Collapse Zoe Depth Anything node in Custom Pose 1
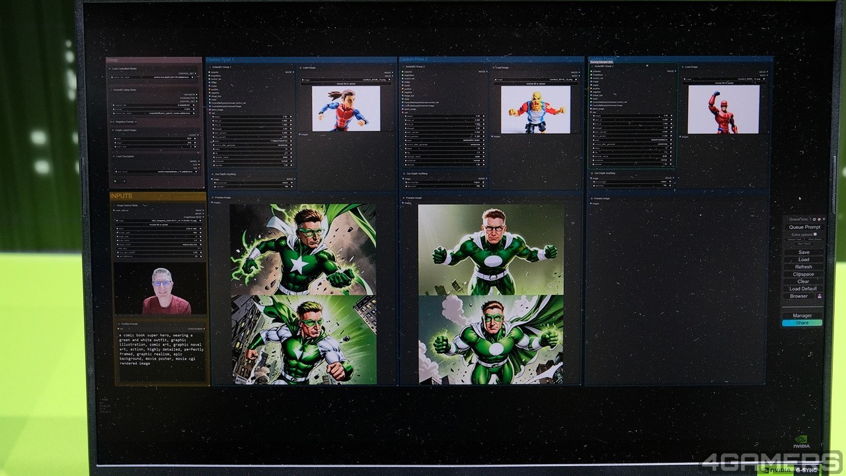Image resolution: width=846 pixels, height=476 pixels. coord(212,174)
